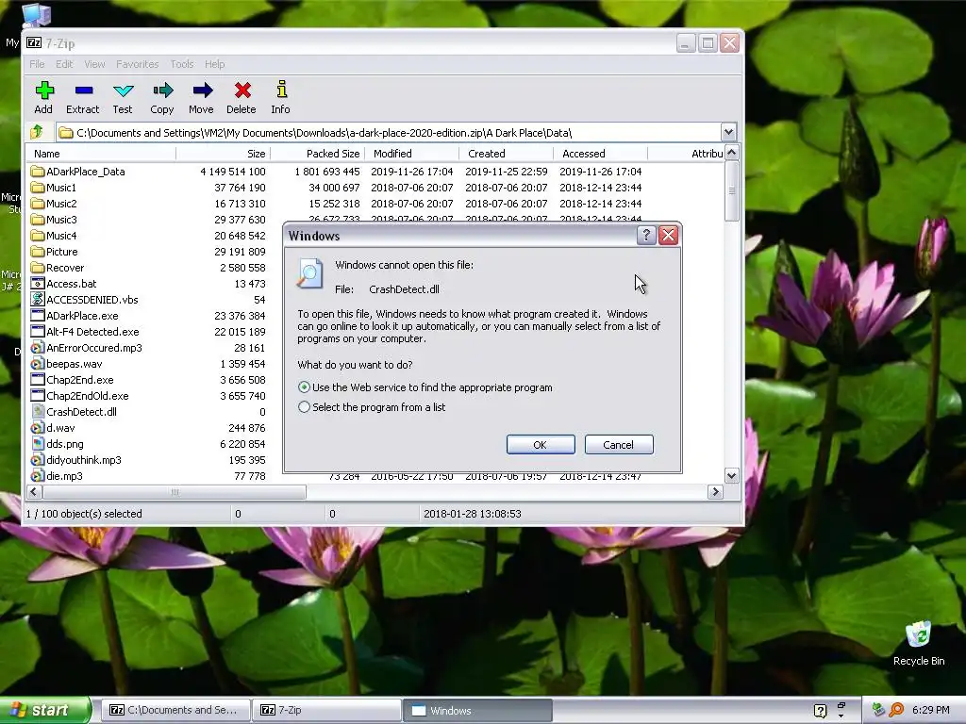Switch to the Windows taskbar button
The height and width of the screenshot is (724, 966).
point(477,710)
